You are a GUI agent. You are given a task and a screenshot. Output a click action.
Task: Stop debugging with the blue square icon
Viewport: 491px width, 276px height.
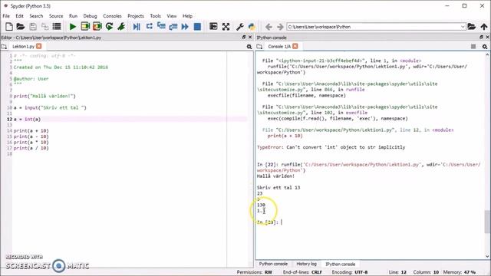(197, 27)
